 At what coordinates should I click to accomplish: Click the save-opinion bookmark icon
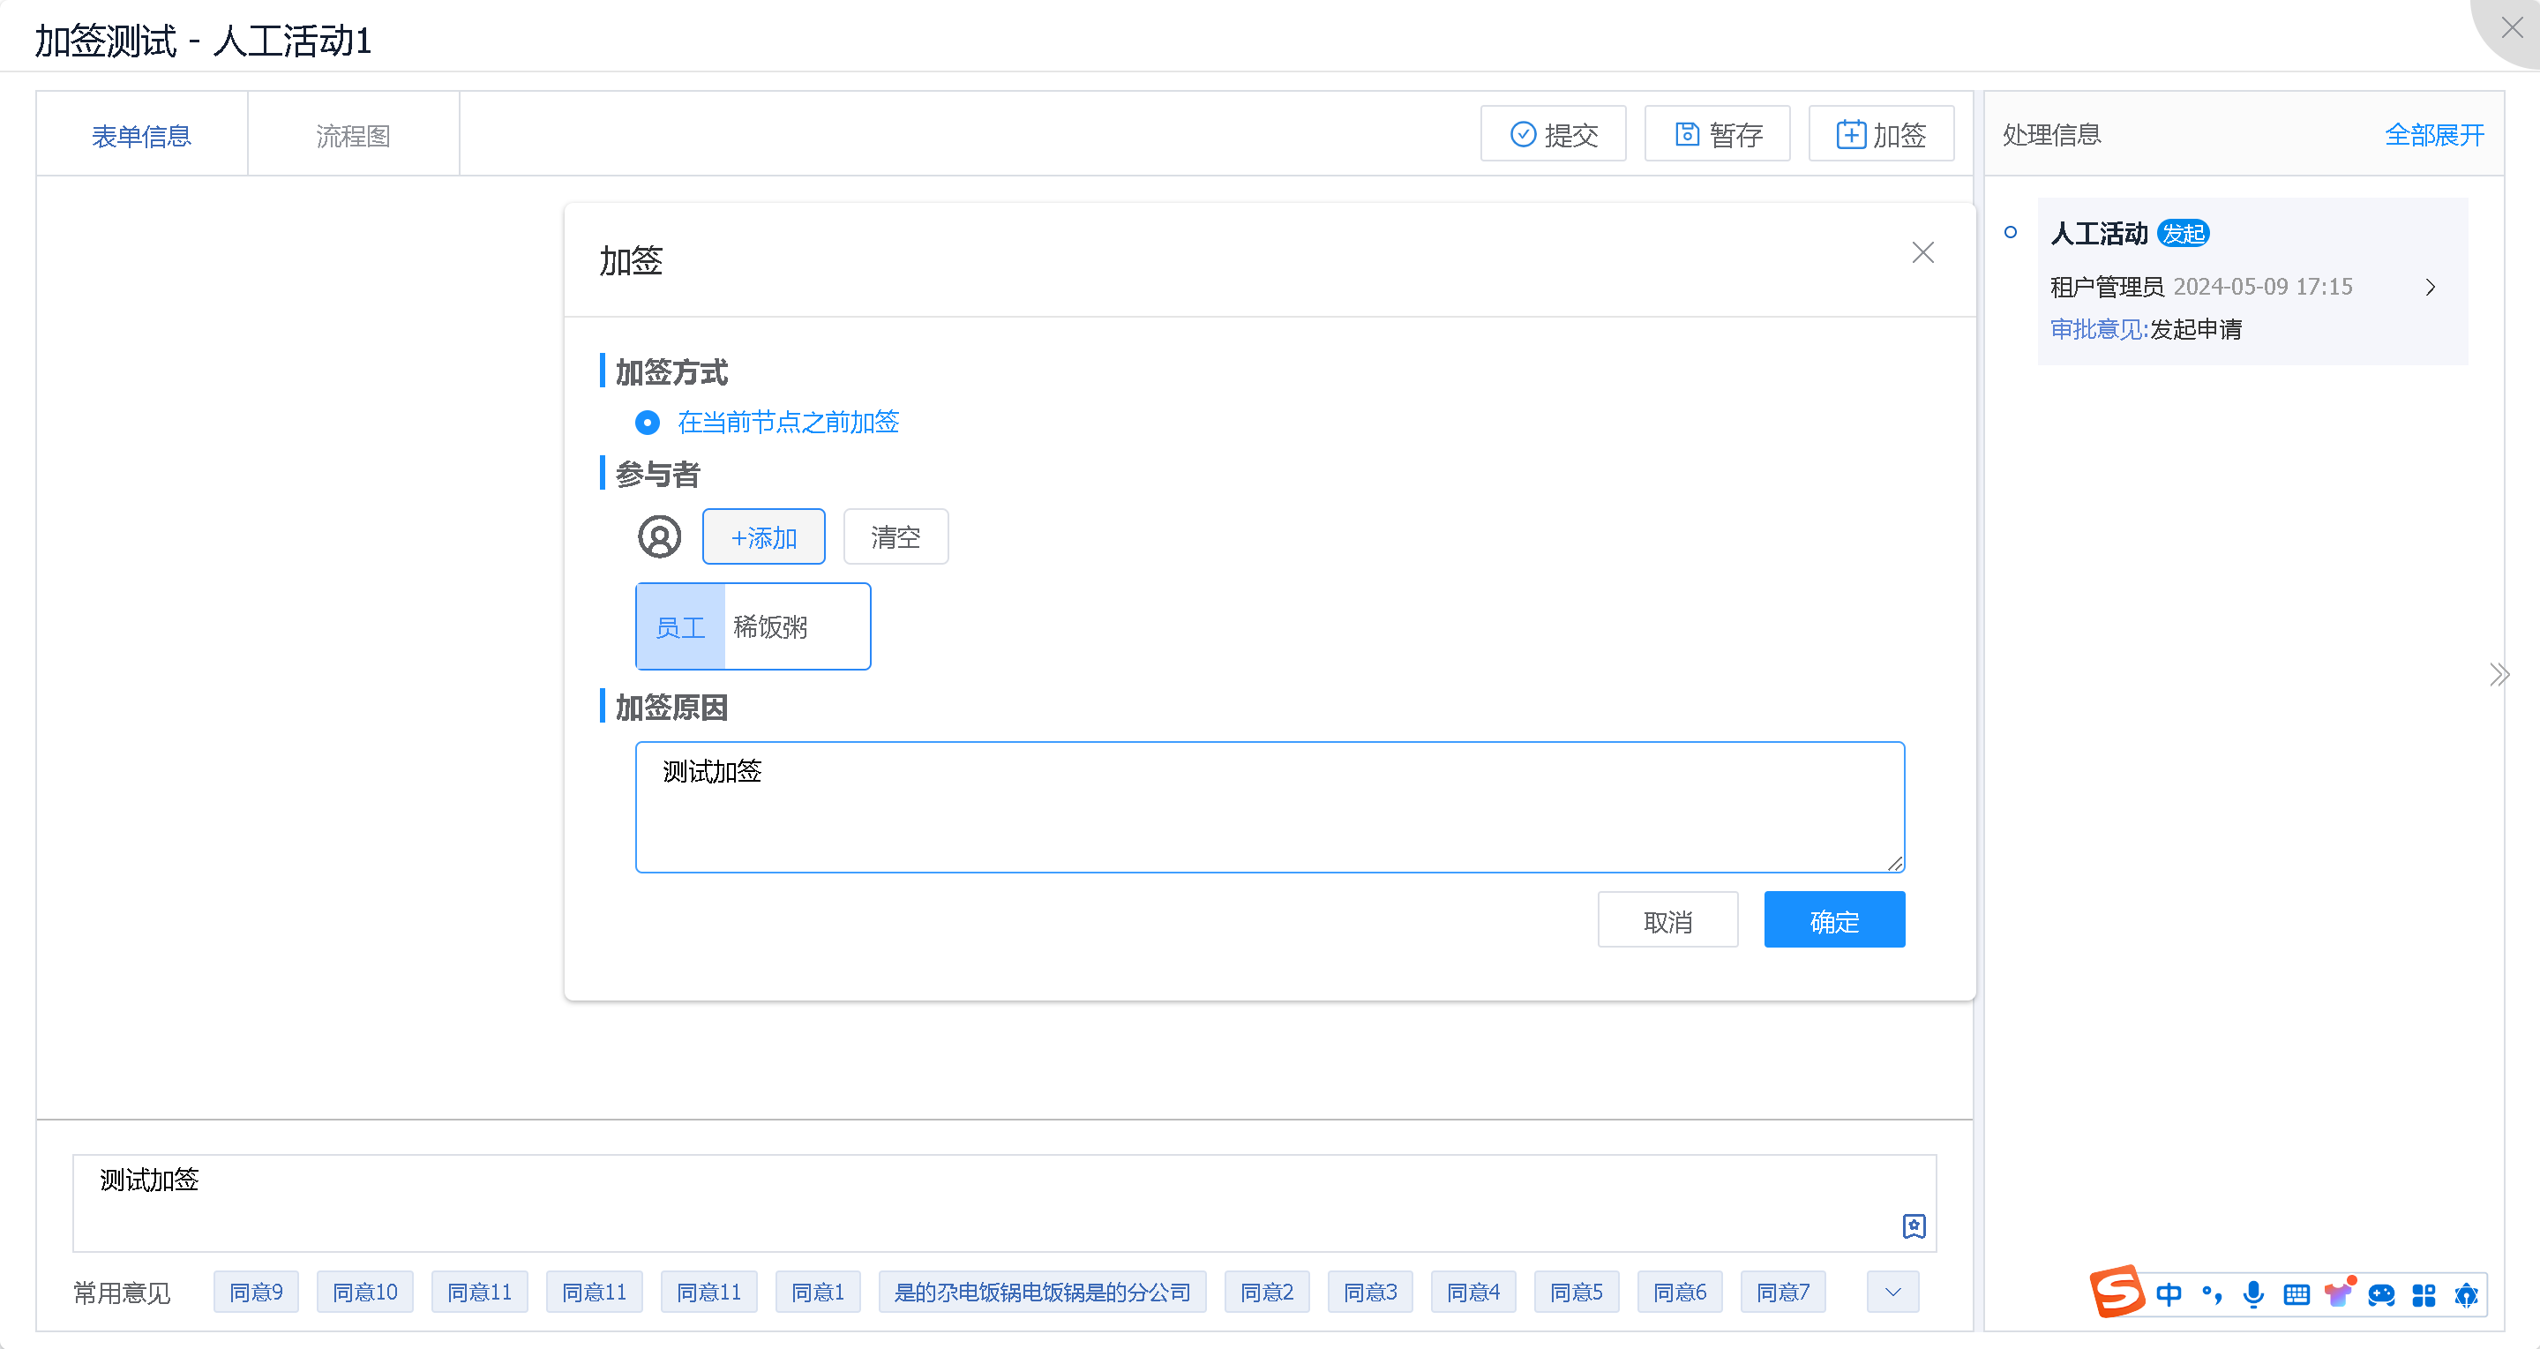click(1913, 1225)
